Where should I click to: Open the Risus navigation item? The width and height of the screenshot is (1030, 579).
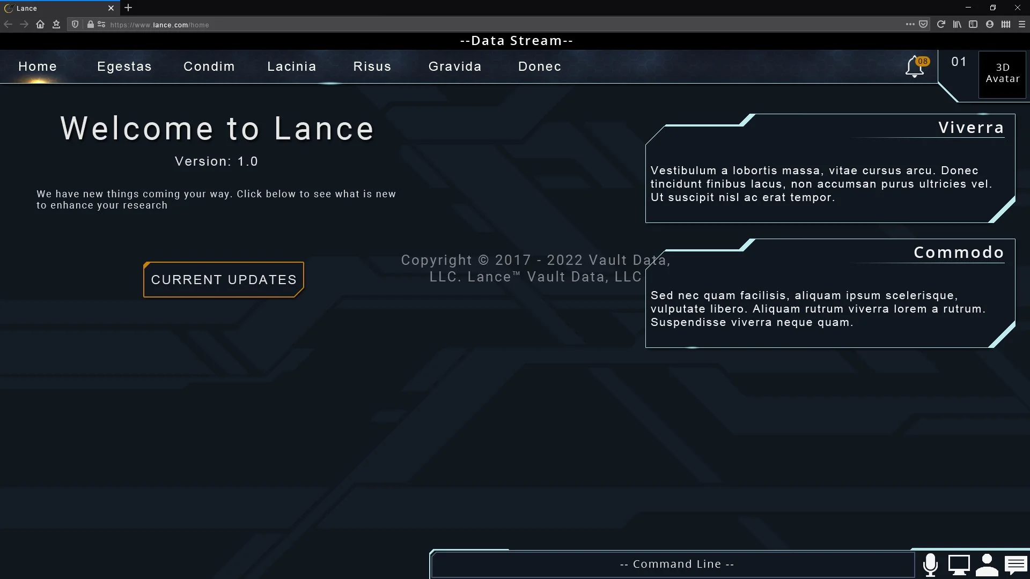pos(372,66)
